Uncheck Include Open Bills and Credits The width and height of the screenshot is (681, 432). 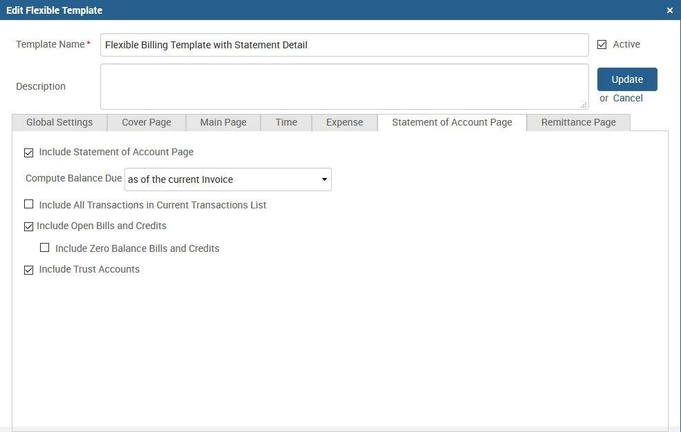click(28, 226)
